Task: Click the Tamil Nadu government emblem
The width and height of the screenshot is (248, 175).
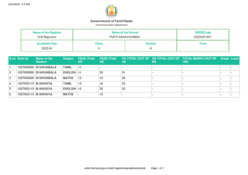Action: (x=111, y=11)
